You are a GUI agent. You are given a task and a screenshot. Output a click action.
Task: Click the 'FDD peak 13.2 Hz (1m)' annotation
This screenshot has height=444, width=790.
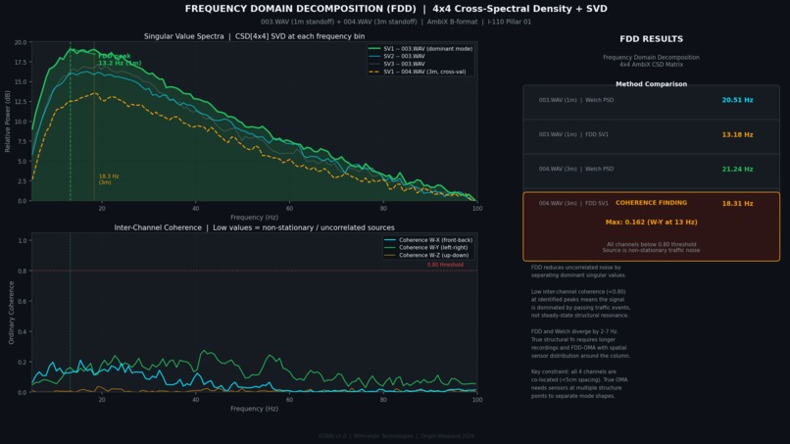pos(120,60)
